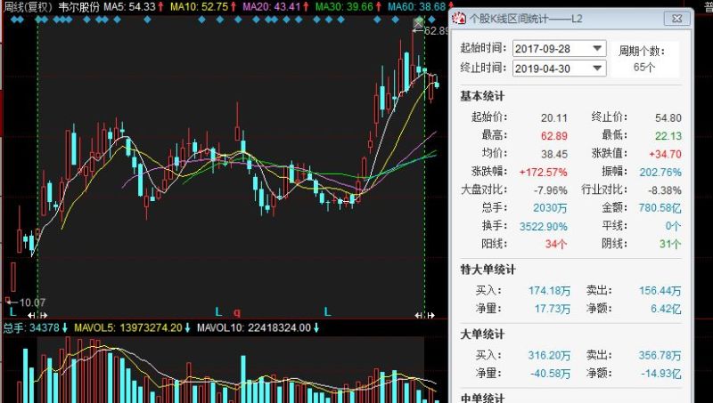713x403 pixels.
Task: Click the 平线 value 0个
Action: [673, 226]
